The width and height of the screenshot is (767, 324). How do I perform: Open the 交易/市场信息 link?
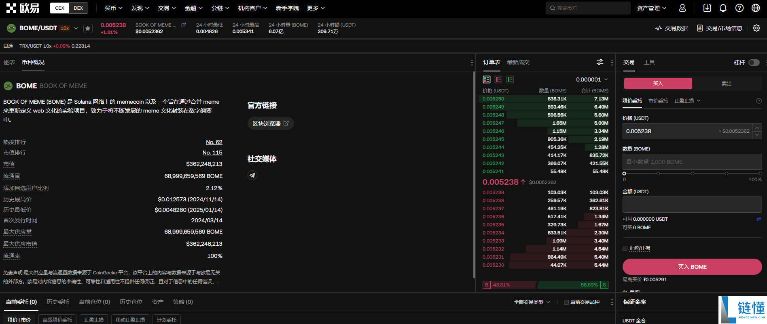click(720, 28)
